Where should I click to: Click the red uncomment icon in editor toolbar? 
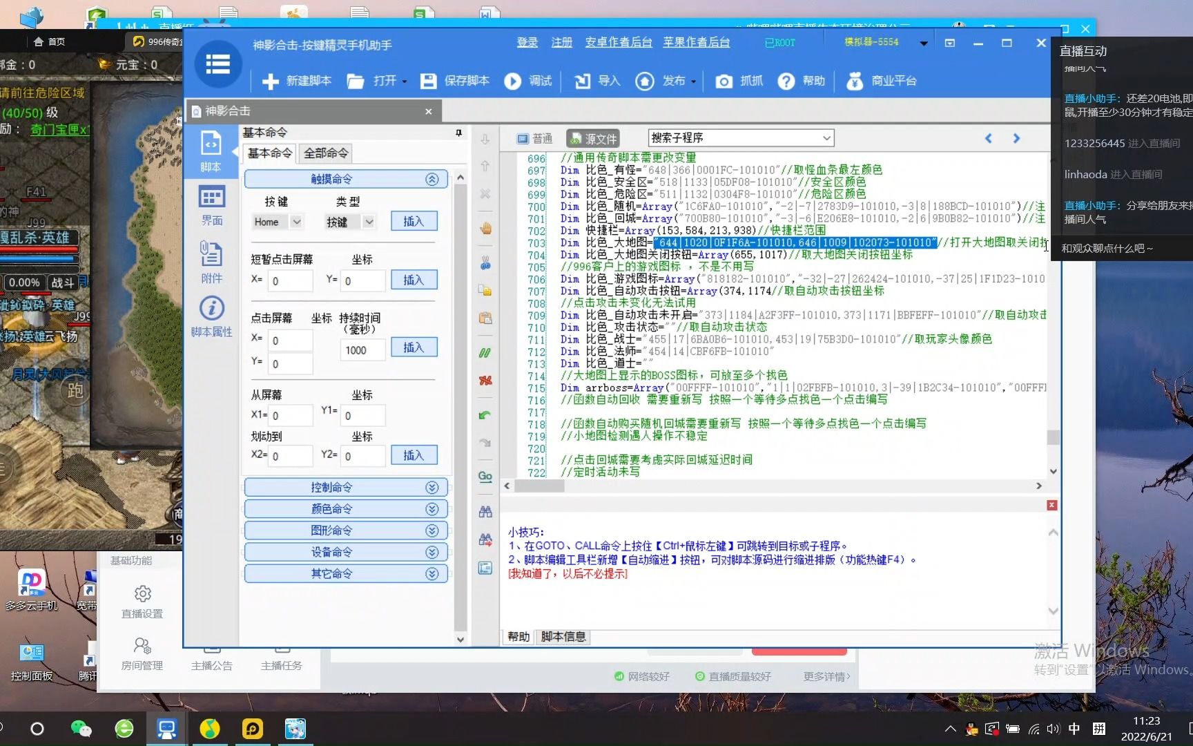[x=485, y=381]
